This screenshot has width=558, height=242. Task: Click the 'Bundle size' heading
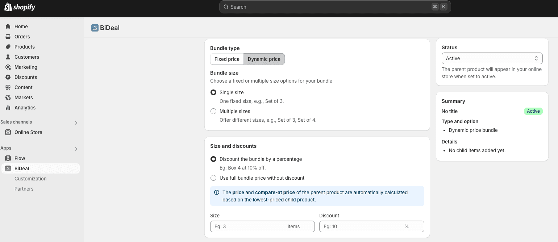pyautogui.click(x=224, y=73)
